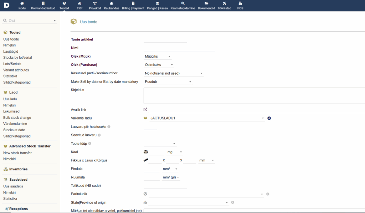Click info icon beside Soovitud laovaru
This screenshot has width=365, height=213.
tap(99, 135)
